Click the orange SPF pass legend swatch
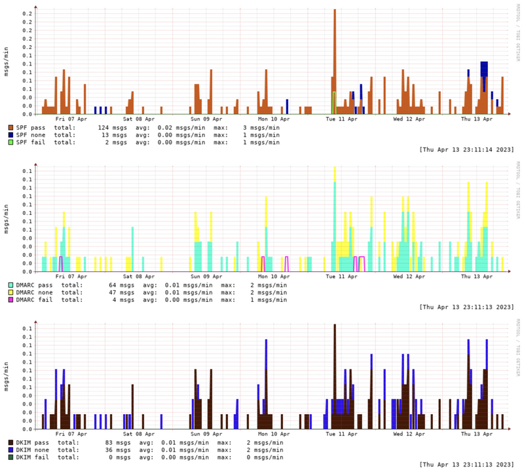 tap(10, 128)
